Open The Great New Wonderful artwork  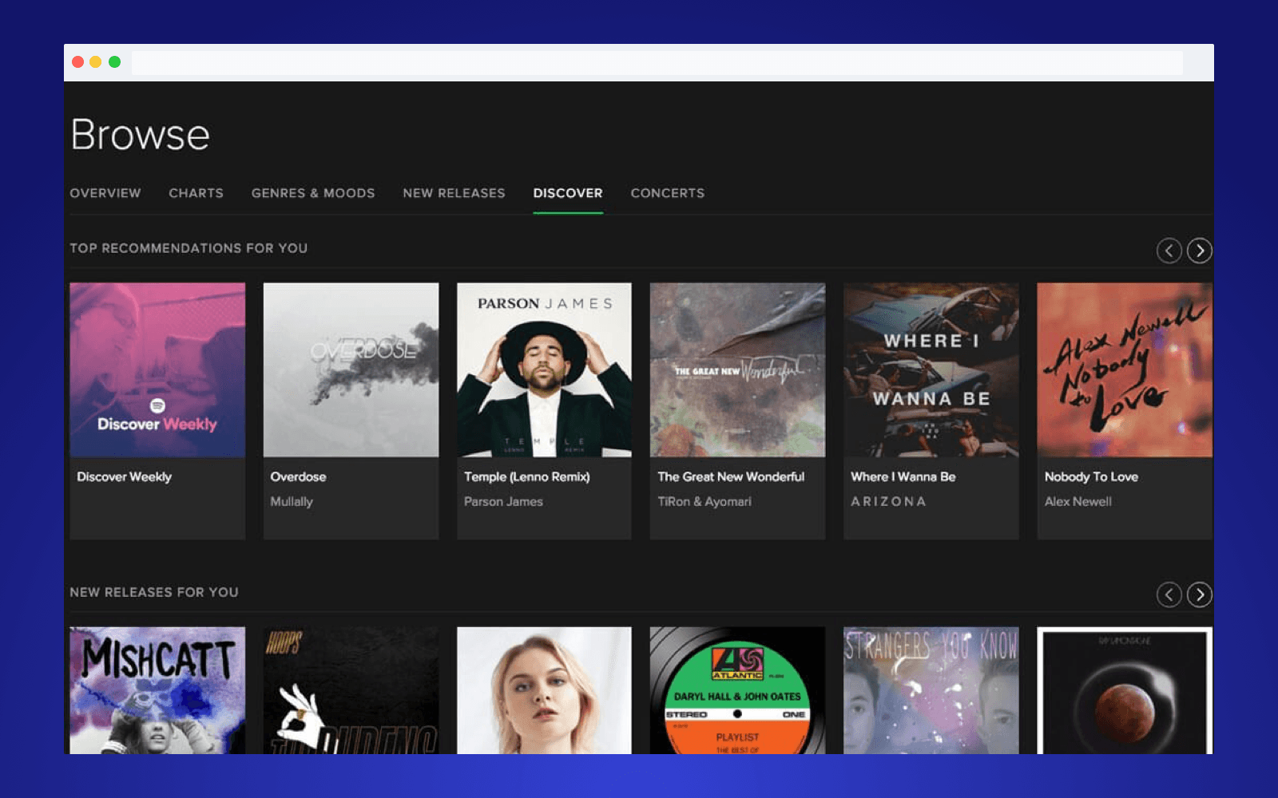click(x=737, y=369)
